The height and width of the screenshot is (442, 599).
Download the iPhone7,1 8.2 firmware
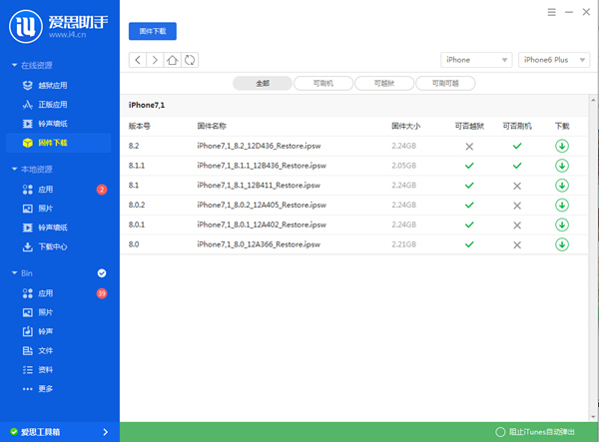coord(562,146)
